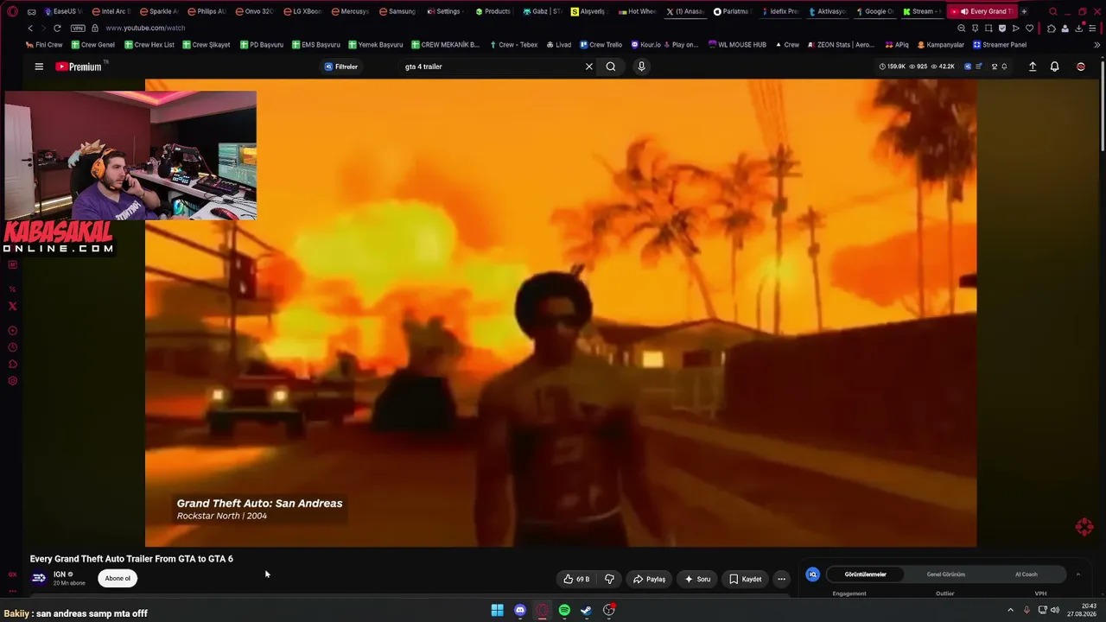Switch to the Samsung browser tab
This screenshot has height=622, width=1106.
398,11
